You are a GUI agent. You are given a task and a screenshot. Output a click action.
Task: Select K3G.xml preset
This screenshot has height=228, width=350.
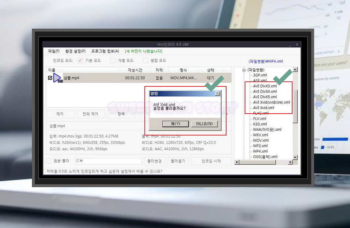(x=260, y=124)
